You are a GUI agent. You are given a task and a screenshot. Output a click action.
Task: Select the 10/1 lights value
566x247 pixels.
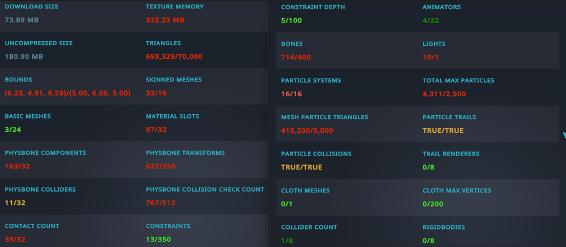tap(430, 57)
